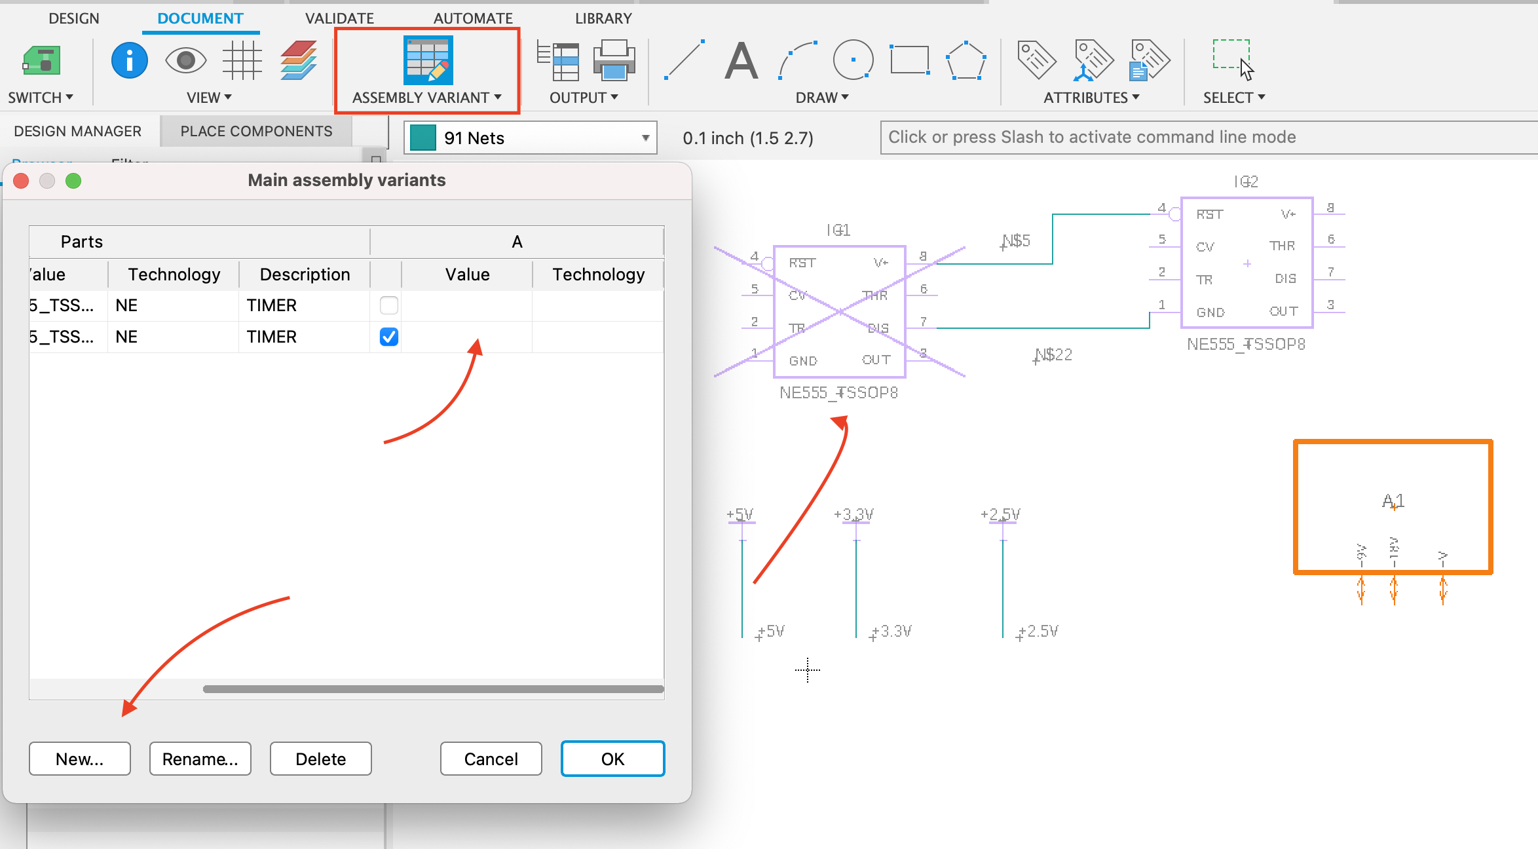Toggle the eye visibility icon in the View group
The width and height of the screenshot is (1538, 849).
pos(186,60)
